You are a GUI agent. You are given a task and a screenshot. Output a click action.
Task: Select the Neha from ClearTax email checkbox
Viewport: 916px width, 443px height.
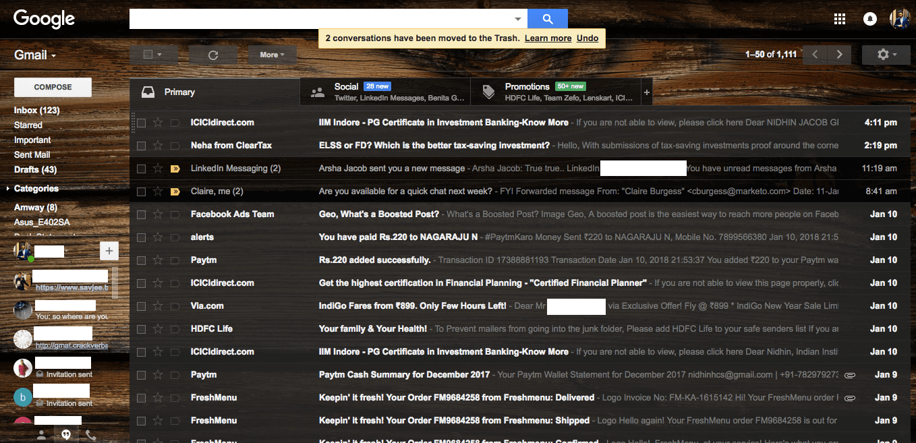[141, 146]
